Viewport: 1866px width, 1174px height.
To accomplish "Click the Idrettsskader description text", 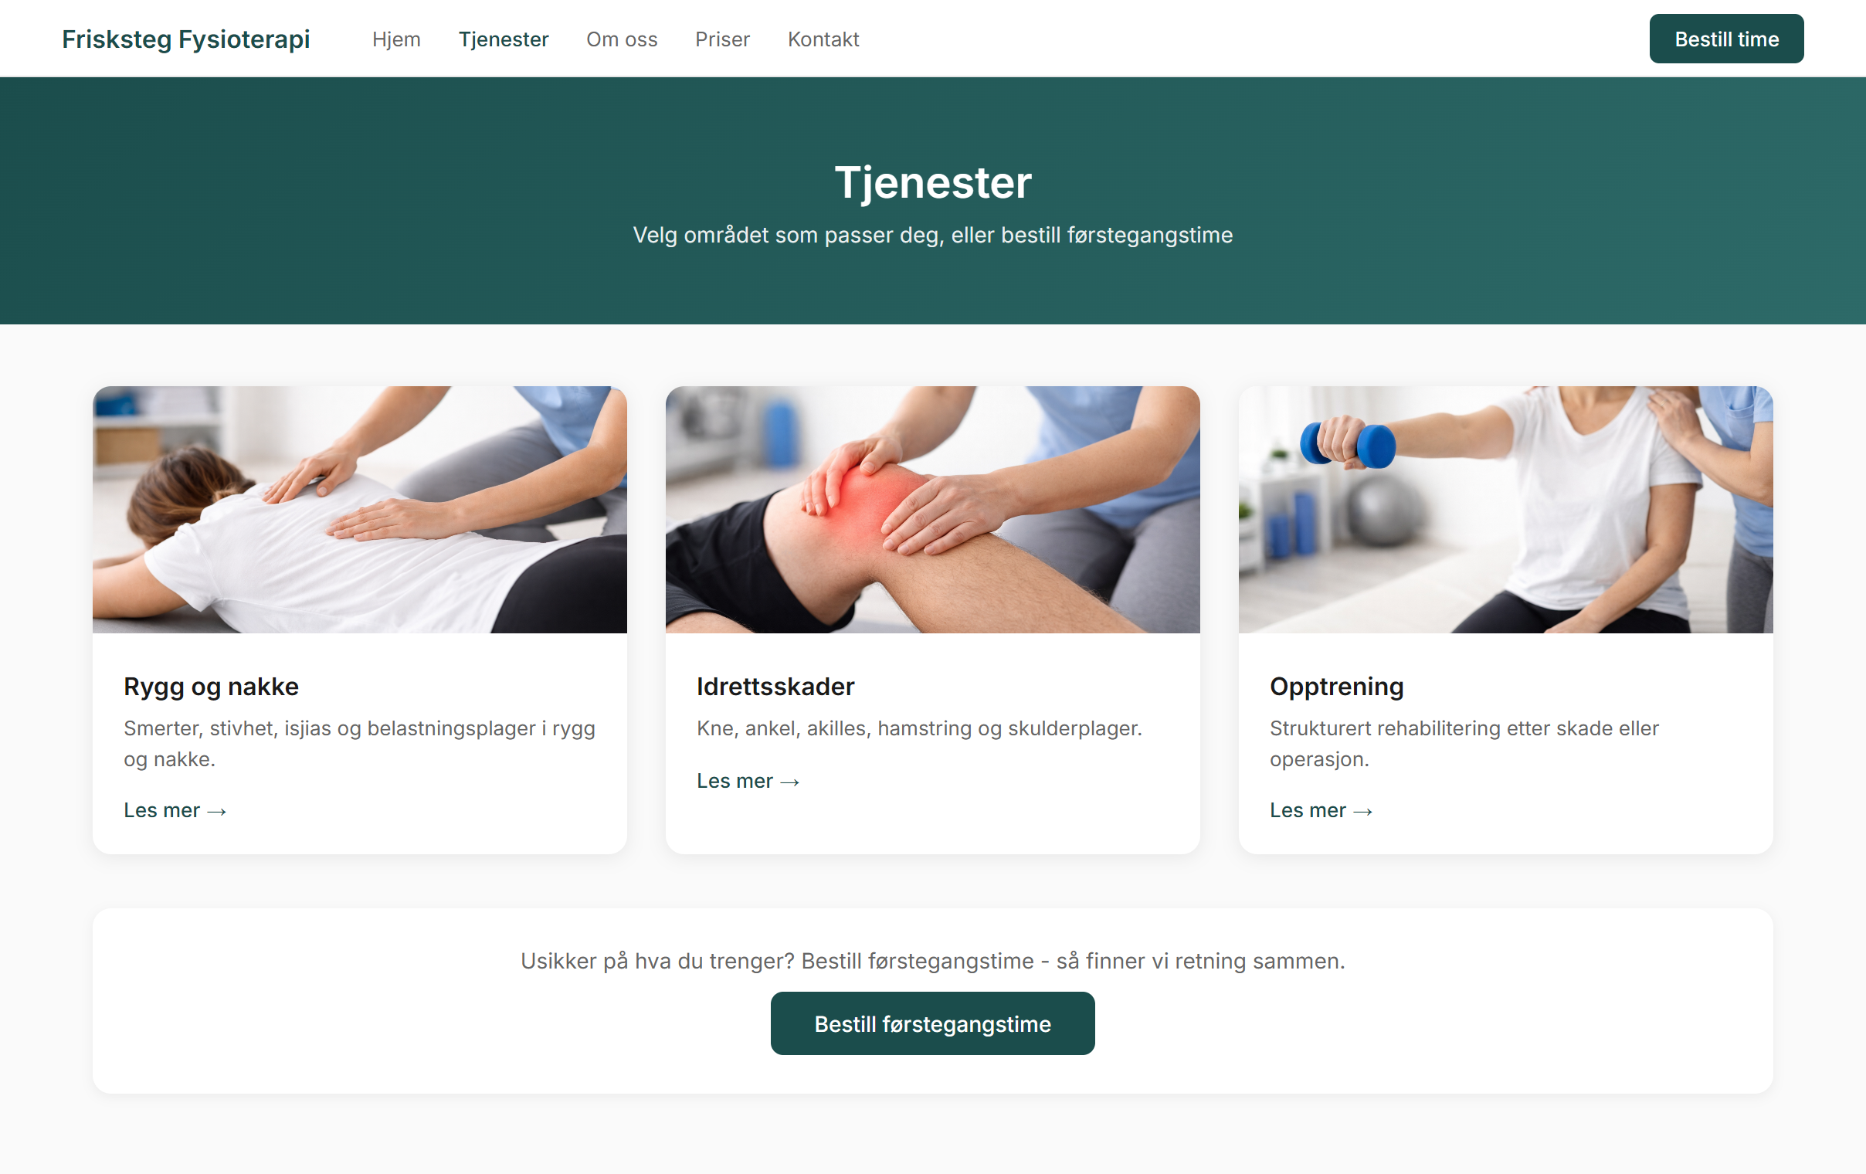I will tap(919, 728).
